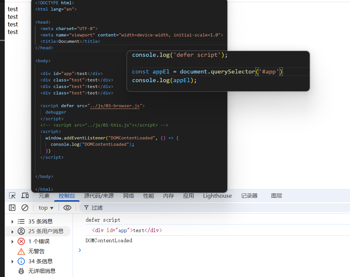Expand the 25 条用户消息 group
Image resolution: width=350 pixels, height=277 pixels.
(12, 232)
